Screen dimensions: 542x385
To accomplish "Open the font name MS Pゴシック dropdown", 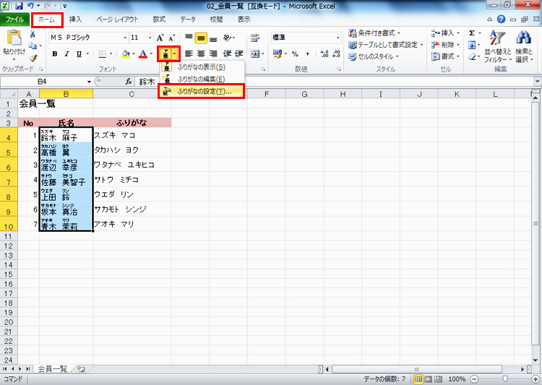I will pos(125,38).
